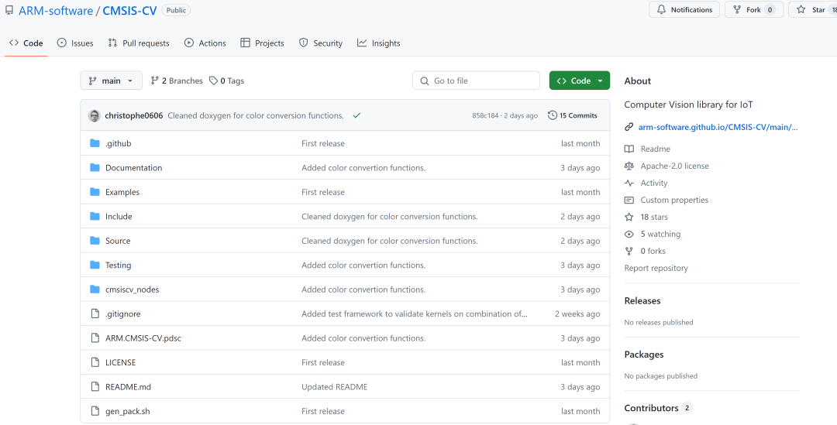Switch to the Code tab
837x425 pixels.
tap(26, 43)
